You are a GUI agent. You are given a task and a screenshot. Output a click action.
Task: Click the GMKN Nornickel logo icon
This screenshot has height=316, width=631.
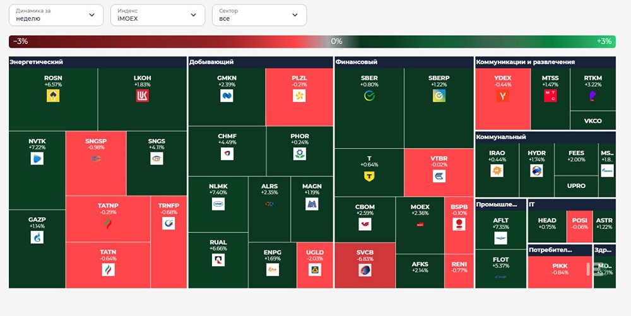(x=227, y=96)
